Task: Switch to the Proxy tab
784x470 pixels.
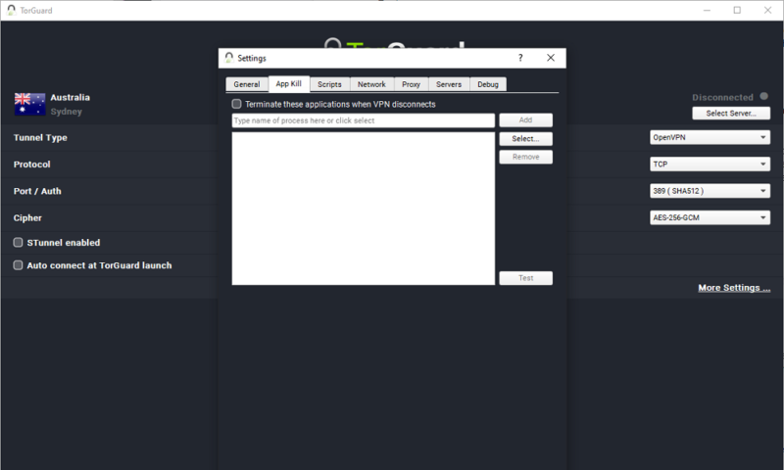Action: pos(411,84)
